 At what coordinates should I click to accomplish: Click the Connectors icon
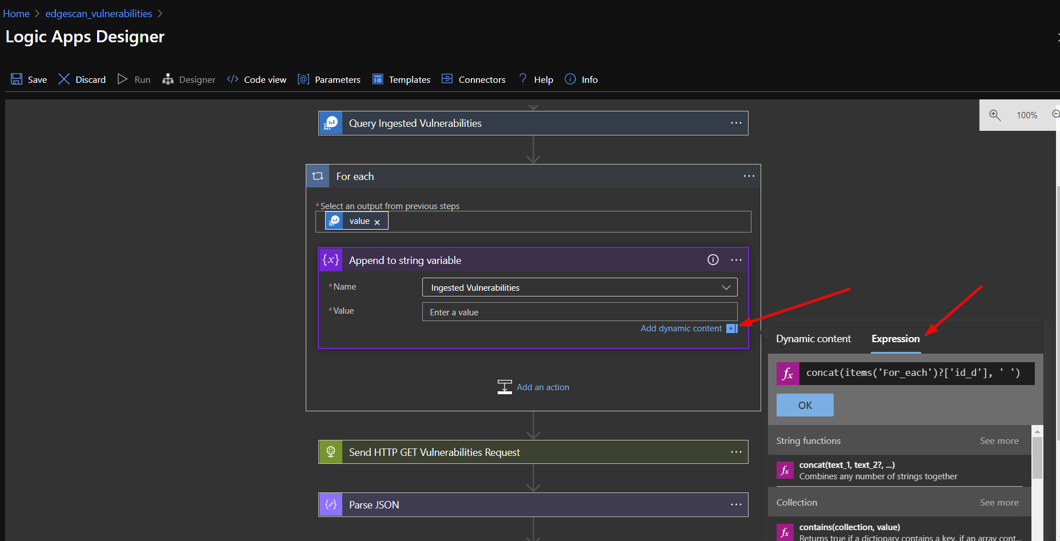(447, 79)
